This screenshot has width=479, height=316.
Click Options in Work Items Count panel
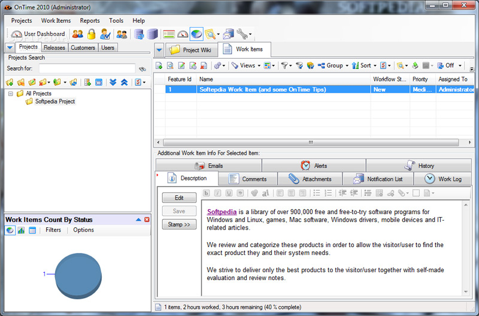click(x=83, y=230)
